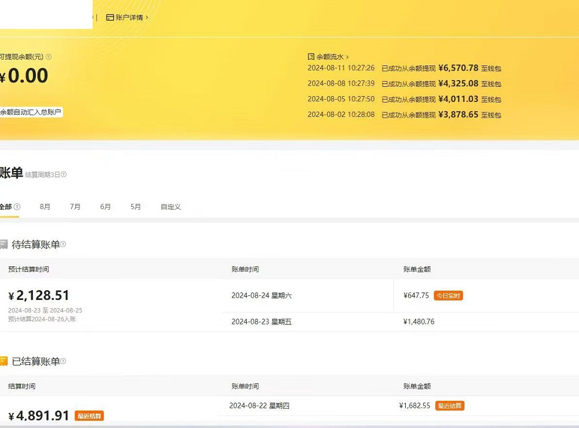Click the 余额自动汇入总账户 button

tap(31, 112)
